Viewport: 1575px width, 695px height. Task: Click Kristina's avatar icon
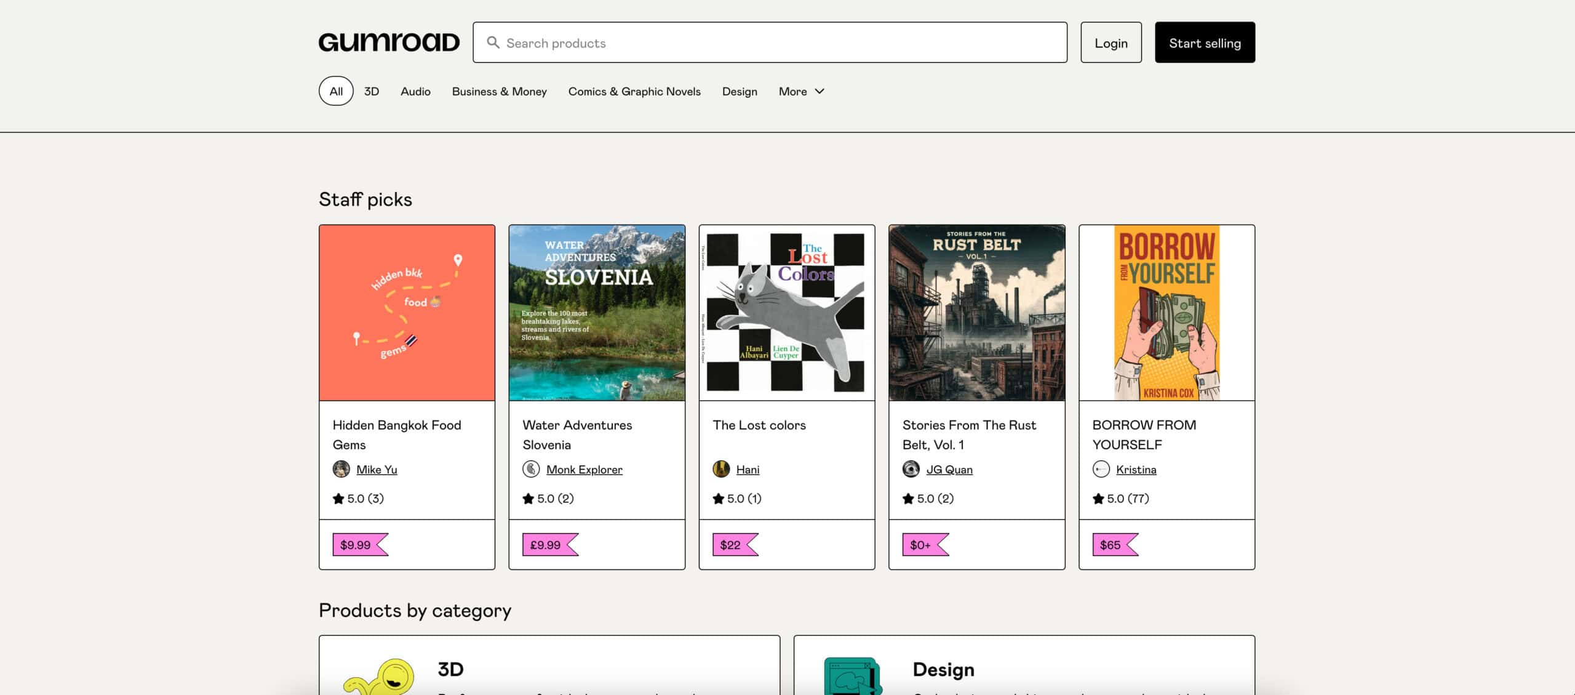pyautogui.click(x=1101, y=469)
